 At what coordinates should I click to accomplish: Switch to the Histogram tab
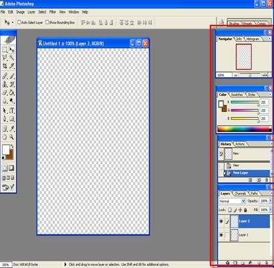click(253, 39)
